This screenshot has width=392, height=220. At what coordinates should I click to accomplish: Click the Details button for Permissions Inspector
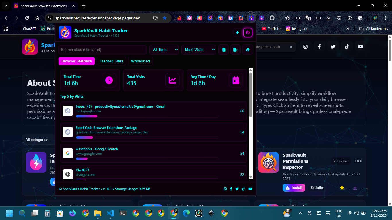tap(317, 188)
